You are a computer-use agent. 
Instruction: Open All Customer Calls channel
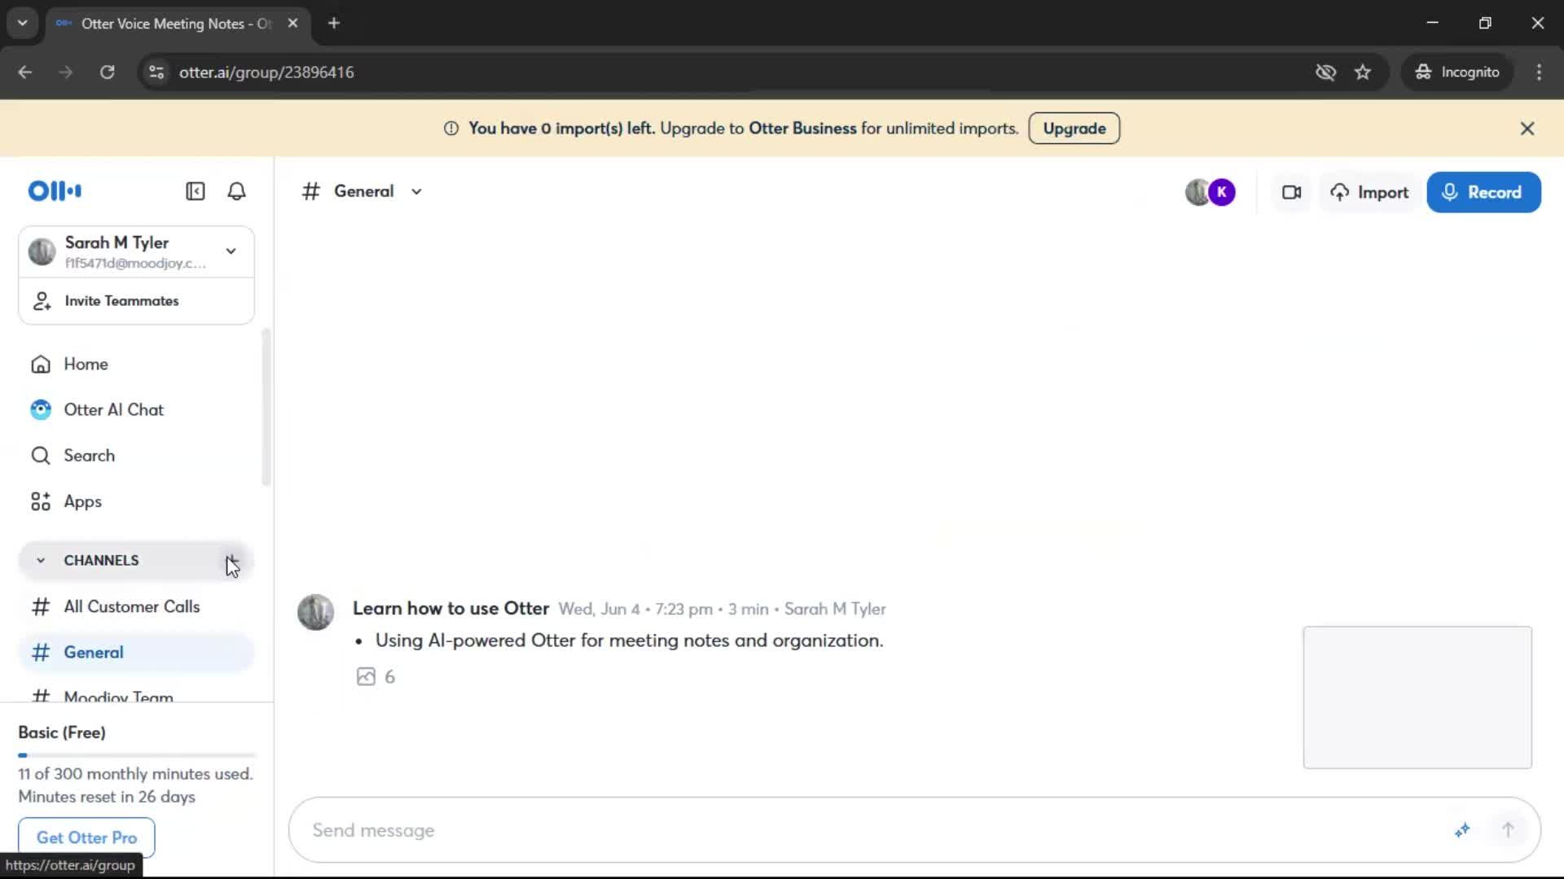[x=136, y=606]
